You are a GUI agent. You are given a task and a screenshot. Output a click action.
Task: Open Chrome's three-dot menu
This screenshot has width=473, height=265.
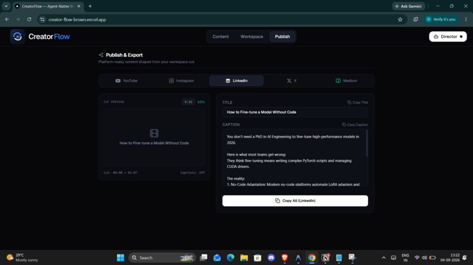466,19
